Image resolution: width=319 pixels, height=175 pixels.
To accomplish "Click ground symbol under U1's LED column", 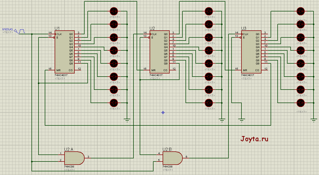I will (127, 120).
